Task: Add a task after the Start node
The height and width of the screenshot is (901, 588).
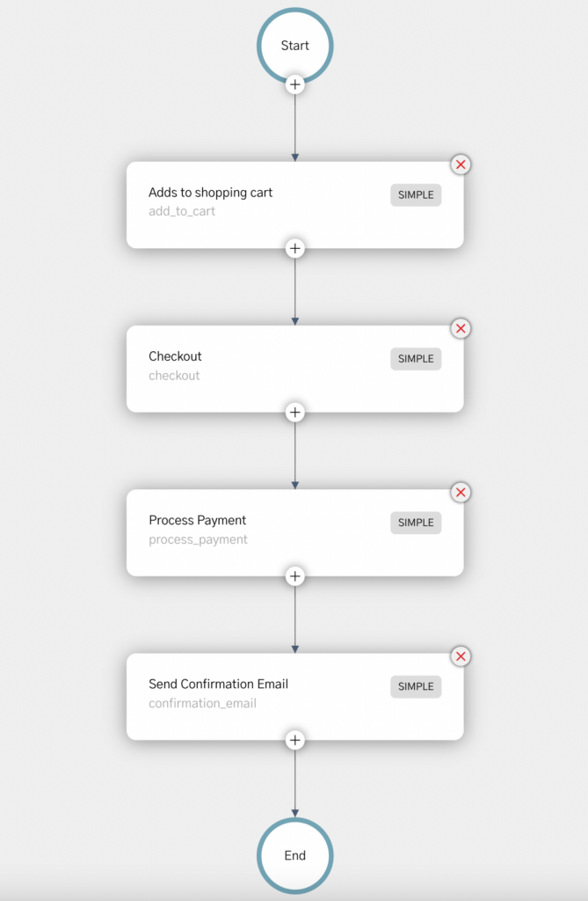Action: (x=295, y=84)
